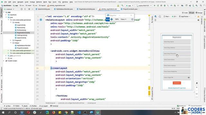Open the app run configuration dropdown
Viewport: 206px width, 115px height.
point(129,6)
